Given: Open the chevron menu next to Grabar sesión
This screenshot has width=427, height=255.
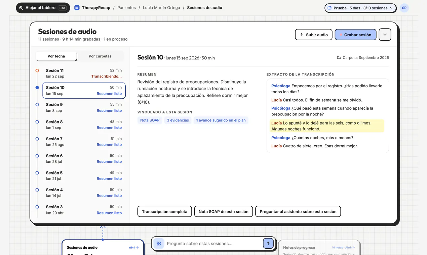Looking at the screenshot, I should tap(385, 35).
